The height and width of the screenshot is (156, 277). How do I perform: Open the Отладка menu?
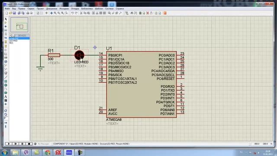75,9
